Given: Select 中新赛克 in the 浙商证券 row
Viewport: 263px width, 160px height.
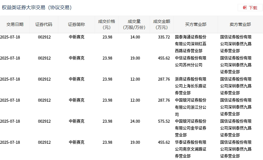Looking at the screenshot, I should pyautogui.click(x=77, y=79).
